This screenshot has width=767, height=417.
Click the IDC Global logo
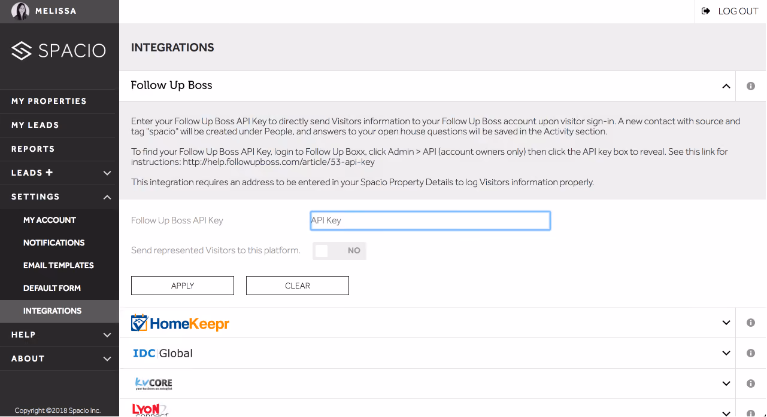(x=163, y=353)
